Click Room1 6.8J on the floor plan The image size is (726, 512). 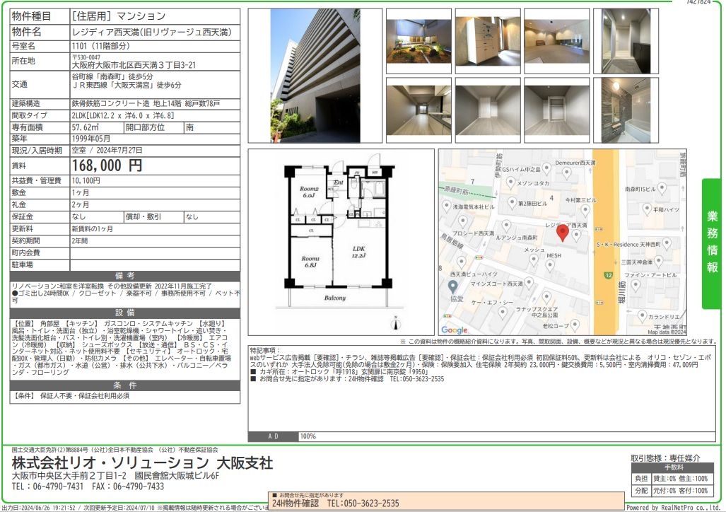[310, 262]
